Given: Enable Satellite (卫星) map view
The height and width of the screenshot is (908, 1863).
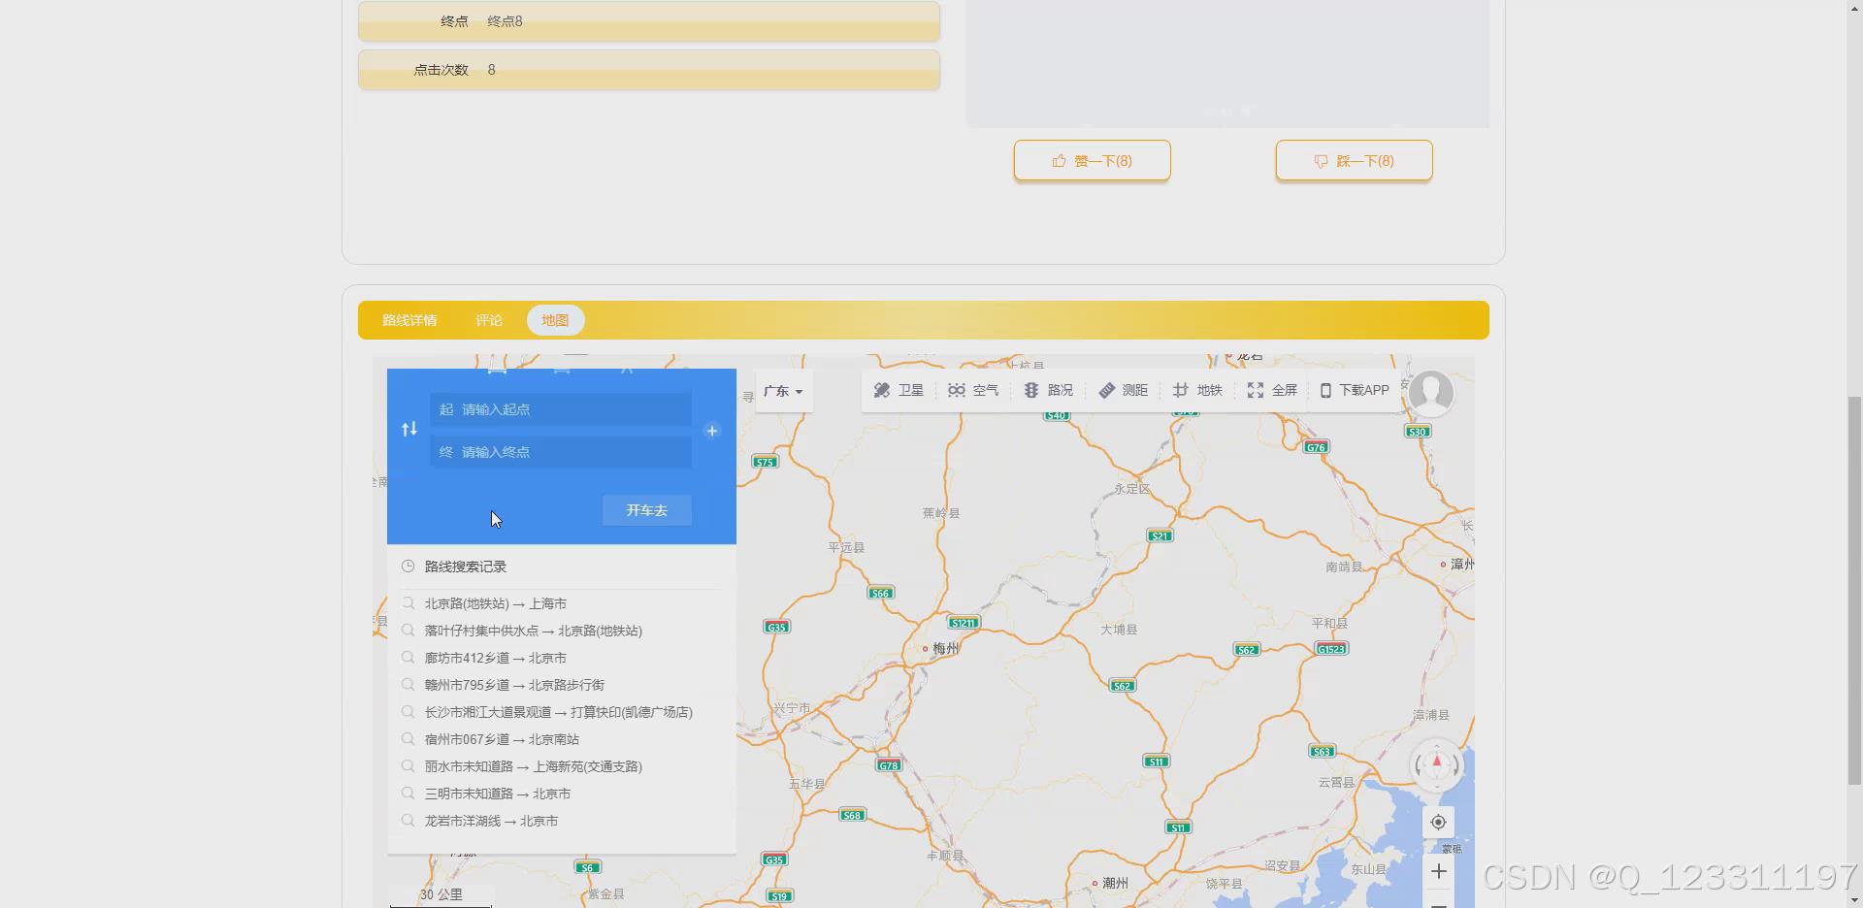Looking at the screenshot, I should click(899, 390).
